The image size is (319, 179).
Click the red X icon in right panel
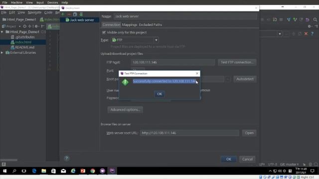[306, 34]
